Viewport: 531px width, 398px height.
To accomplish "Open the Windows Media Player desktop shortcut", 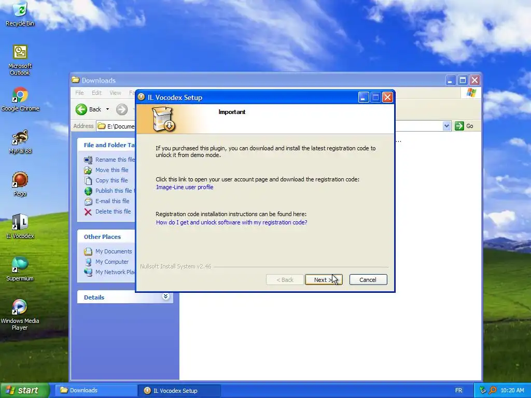I will (x=20, y=316).
